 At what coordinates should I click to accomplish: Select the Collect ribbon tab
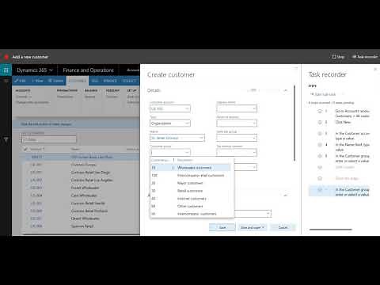129,81
